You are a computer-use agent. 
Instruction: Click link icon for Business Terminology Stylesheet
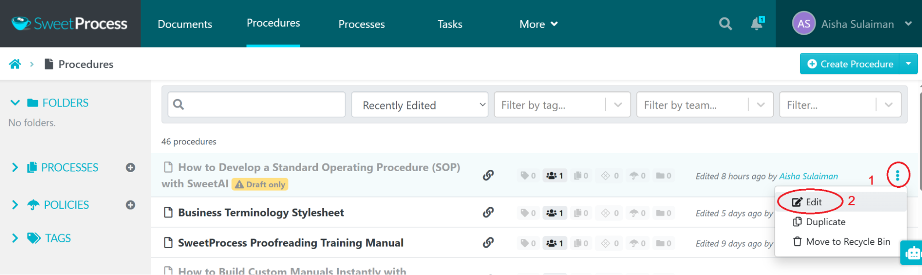488,212
